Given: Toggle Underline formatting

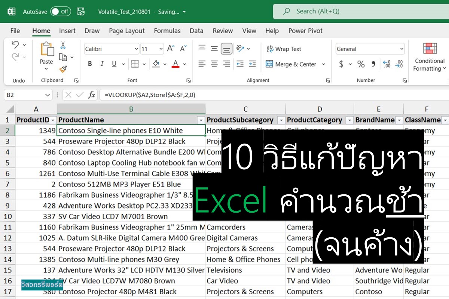Looking at the screenshot, I should tap(114, 64).
